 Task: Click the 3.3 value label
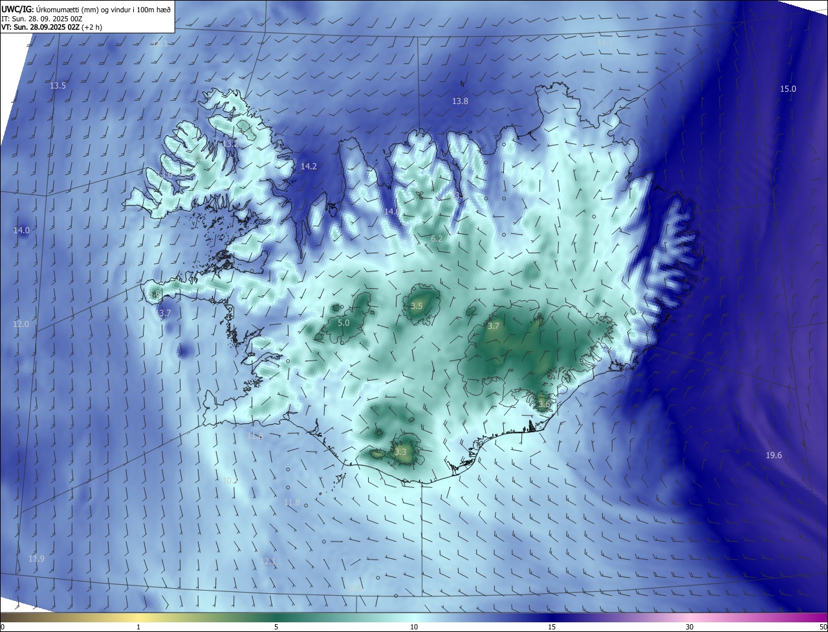[400, 452]
